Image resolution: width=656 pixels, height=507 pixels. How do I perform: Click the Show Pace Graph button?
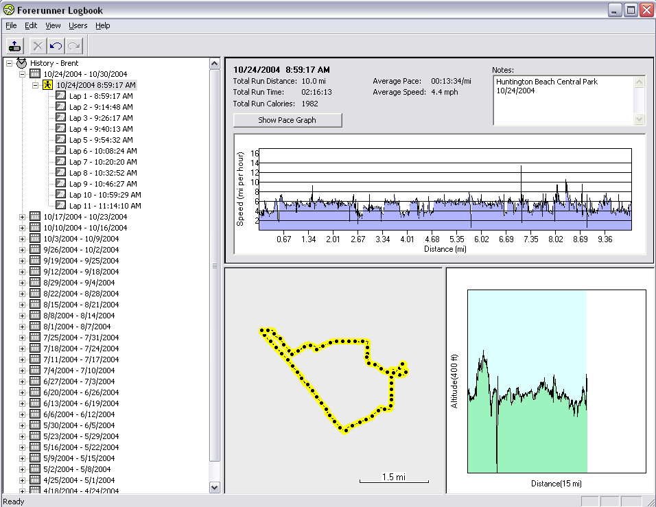tap(288, 120)
